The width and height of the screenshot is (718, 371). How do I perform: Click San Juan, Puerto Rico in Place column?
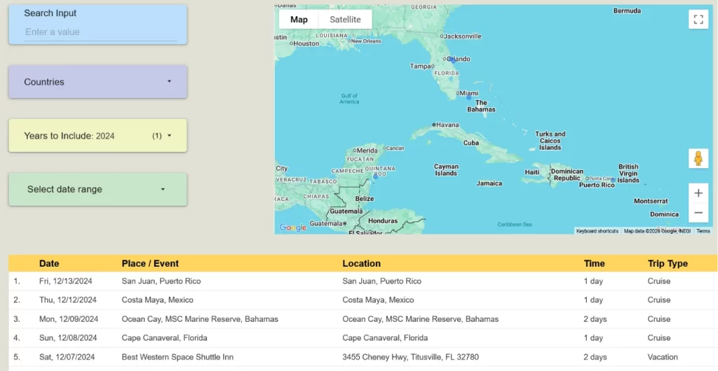(x=161, y=281)
